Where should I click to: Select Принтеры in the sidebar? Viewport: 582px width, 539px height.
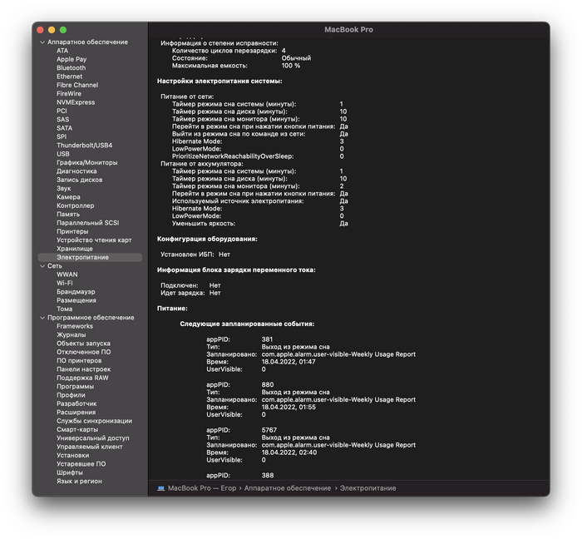[72, 231]
